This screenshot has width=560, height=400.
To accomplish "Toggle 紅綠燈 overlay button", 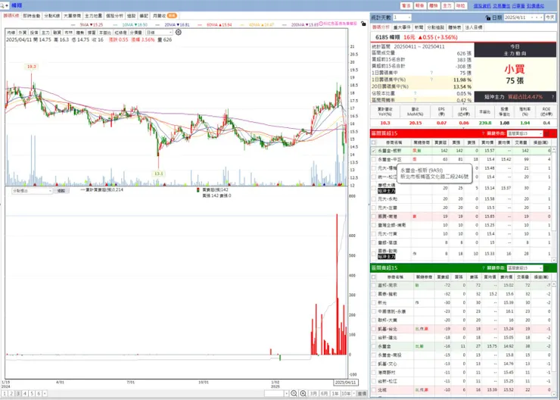I will tap(120, 32).
